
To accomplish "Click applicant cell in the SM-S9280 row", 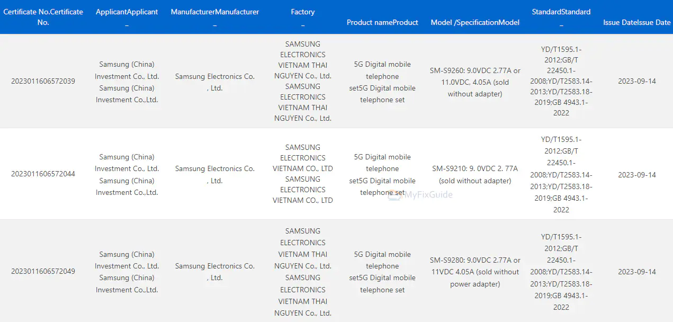I will 127,272.
